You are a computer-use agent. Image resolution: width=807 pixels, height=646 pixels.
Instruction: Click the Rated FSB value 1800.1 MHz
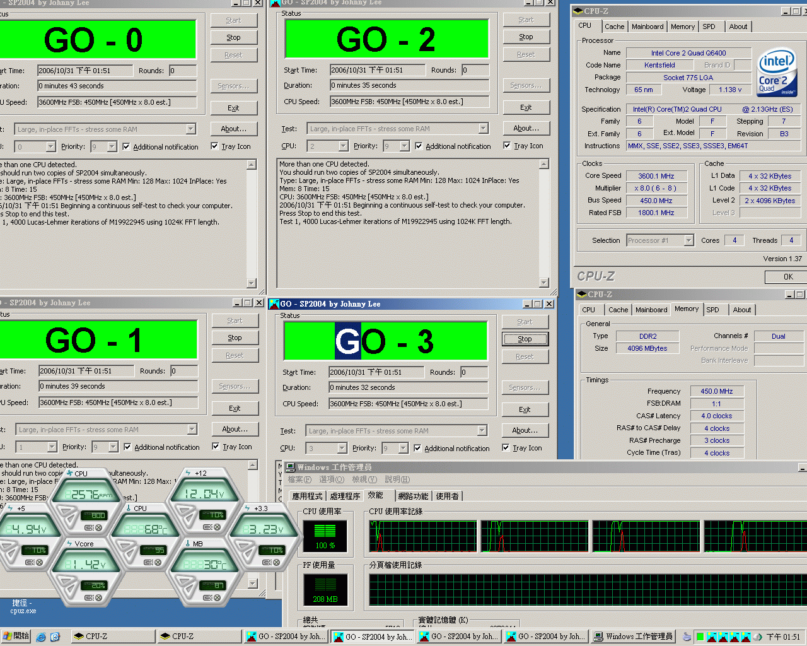tap(656, 213)
